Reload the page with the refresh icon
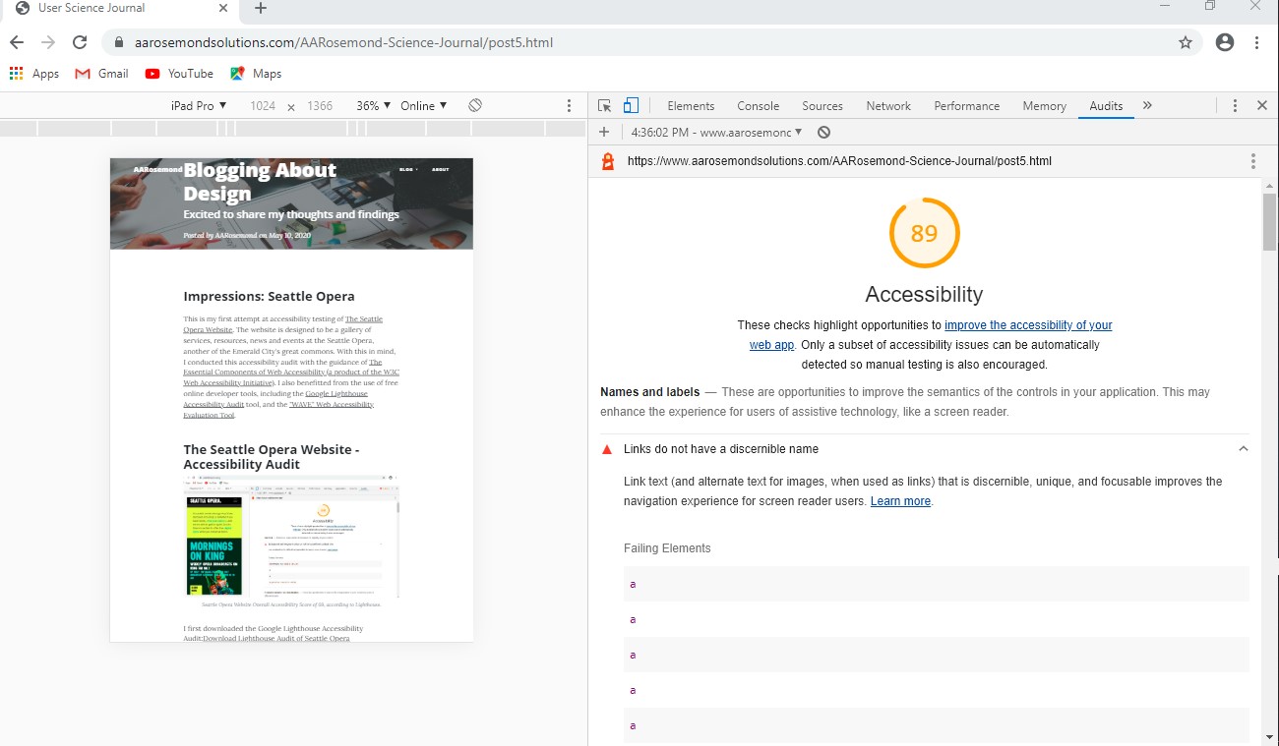 pyautogui.click(x=79, y=41)
